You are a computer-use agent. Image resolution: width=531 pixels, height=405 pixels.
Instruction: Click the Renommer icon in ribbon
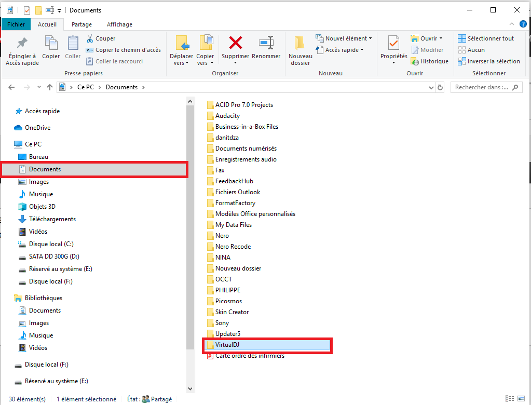coord(266,43)
